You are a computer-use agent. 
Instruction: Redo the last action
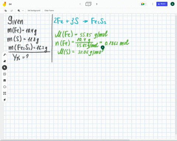11,11
